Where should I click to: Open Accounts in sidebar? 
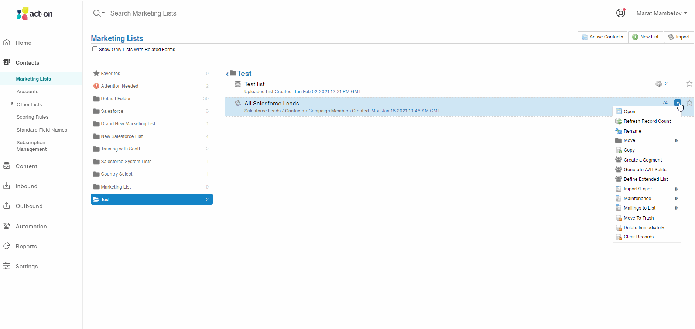(x=27, y=92)
